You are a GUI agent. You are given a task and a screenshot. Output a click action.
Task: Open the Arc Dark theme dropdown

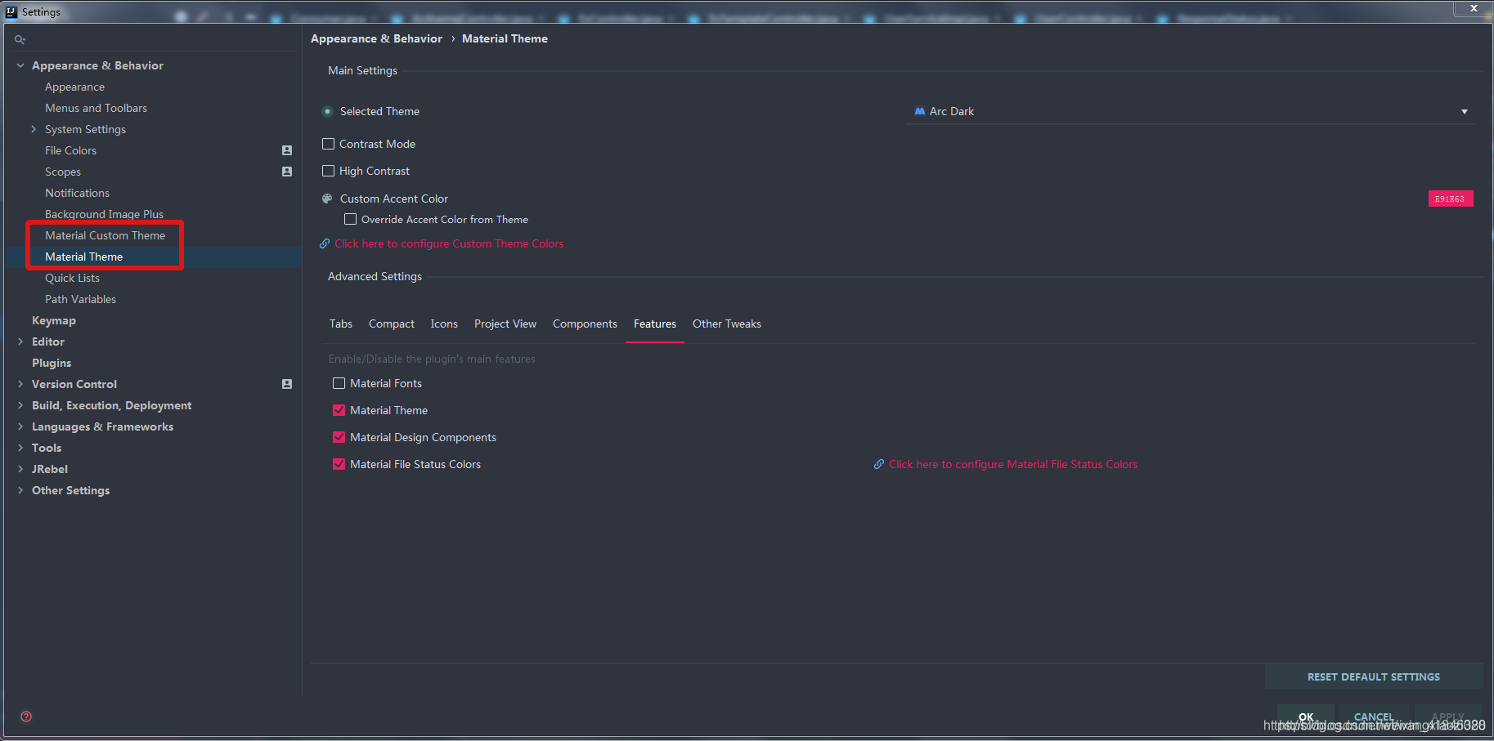(x=1190, y=111)
